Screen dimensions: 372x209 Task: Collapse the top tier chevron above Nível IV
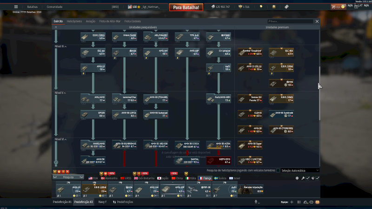pyautogui.click(x=56, y=27)
